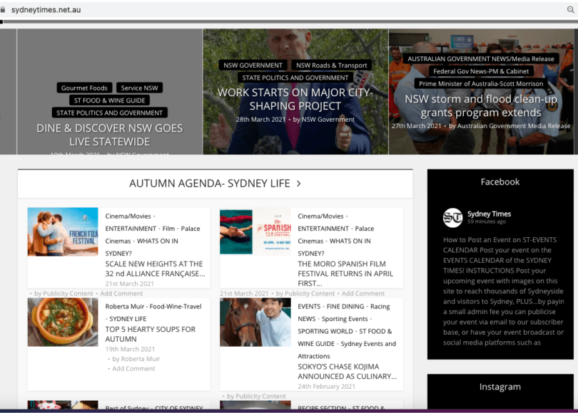
Task: Open the Federal Gov News-PM & Cabinet tag
Action: pyautogui.click(x=481, y=71)
